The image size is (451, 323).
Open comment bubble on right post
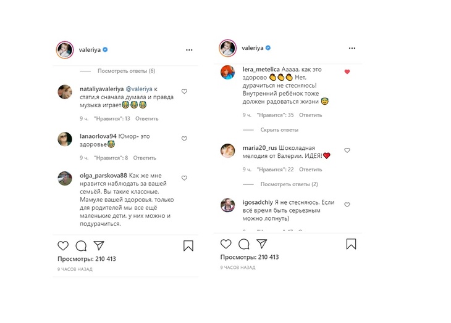click(x=244, y=244)
